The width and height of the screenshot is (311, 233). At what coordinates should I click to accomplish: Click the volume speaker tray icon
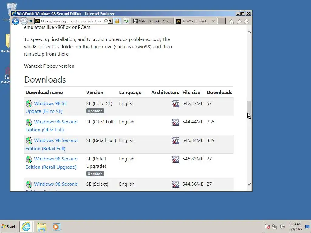point(282,226)
